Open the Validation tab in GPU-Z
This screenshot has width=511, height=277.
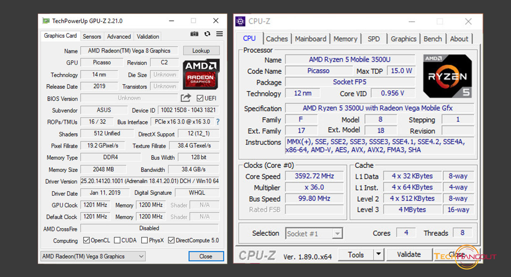[148, 36]
